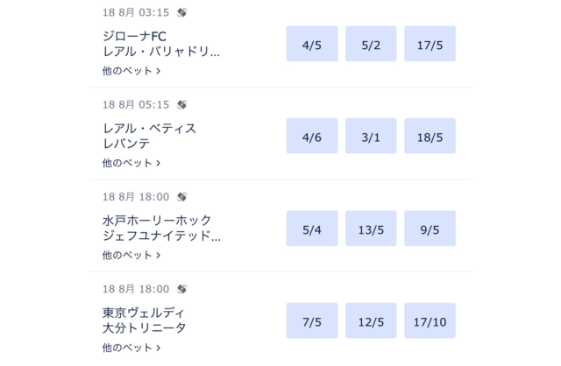Pick the 17/5 odds button
The height and width of the screenshot is (366, 561).
point(430,44)
